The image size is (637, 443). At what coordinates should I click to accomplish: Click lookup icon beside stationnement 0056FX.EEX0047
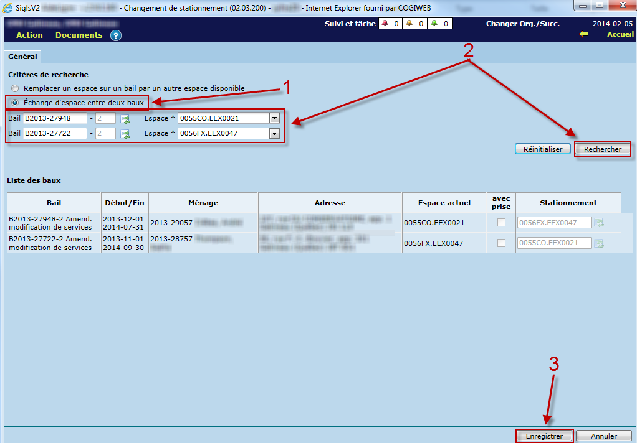click(599, 223)
